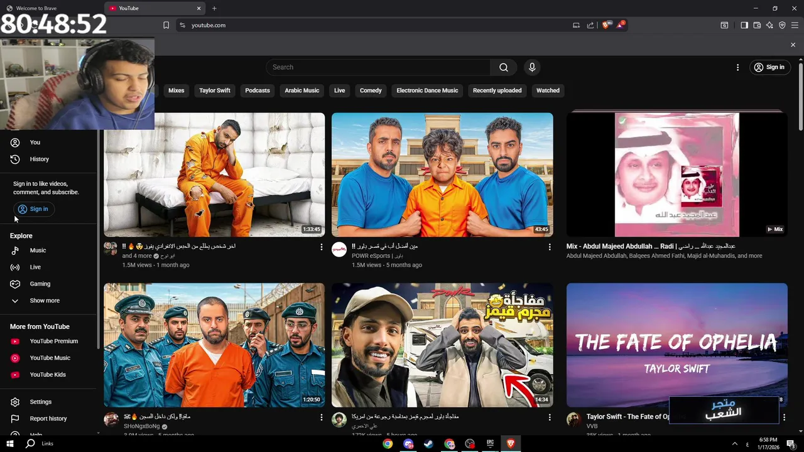Viewport: 804px width, 452px height.
Task: Click the YouTube Search input field
Action: tap(378, 67)
